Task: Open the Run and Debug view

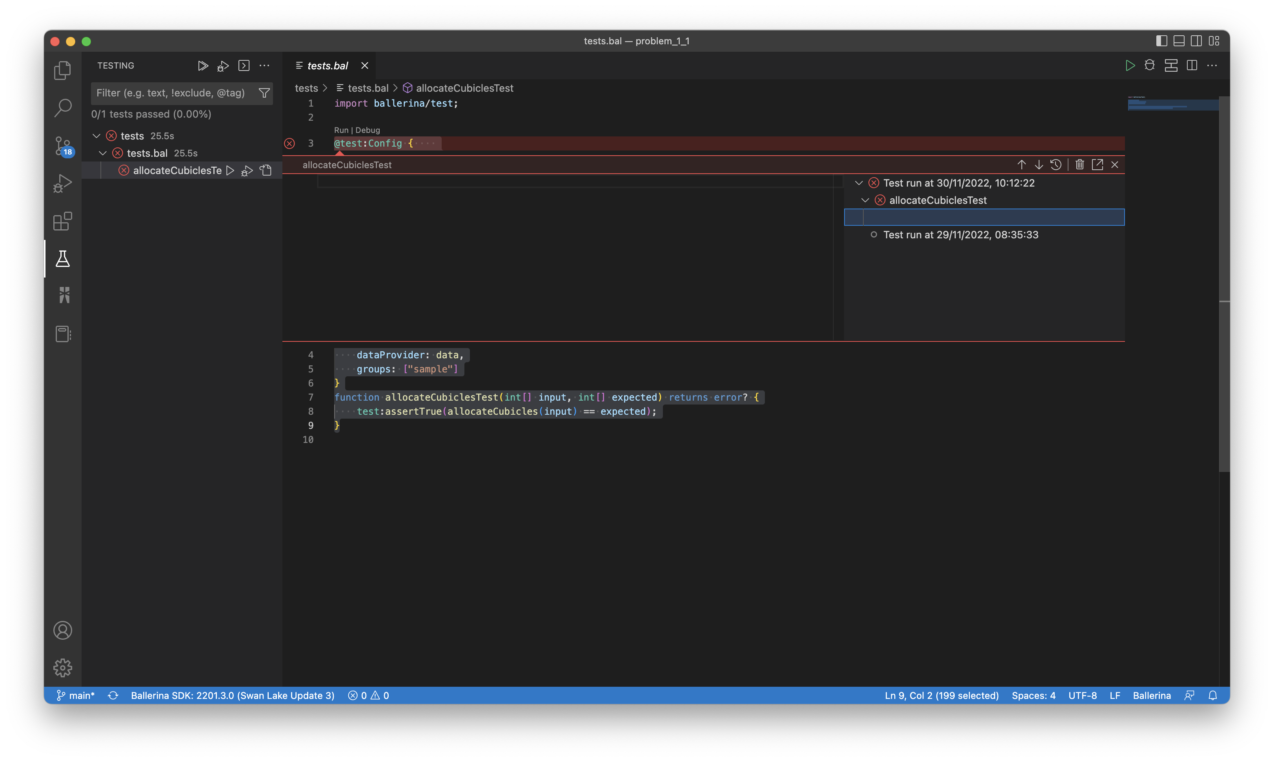Action: pos(63,183)
